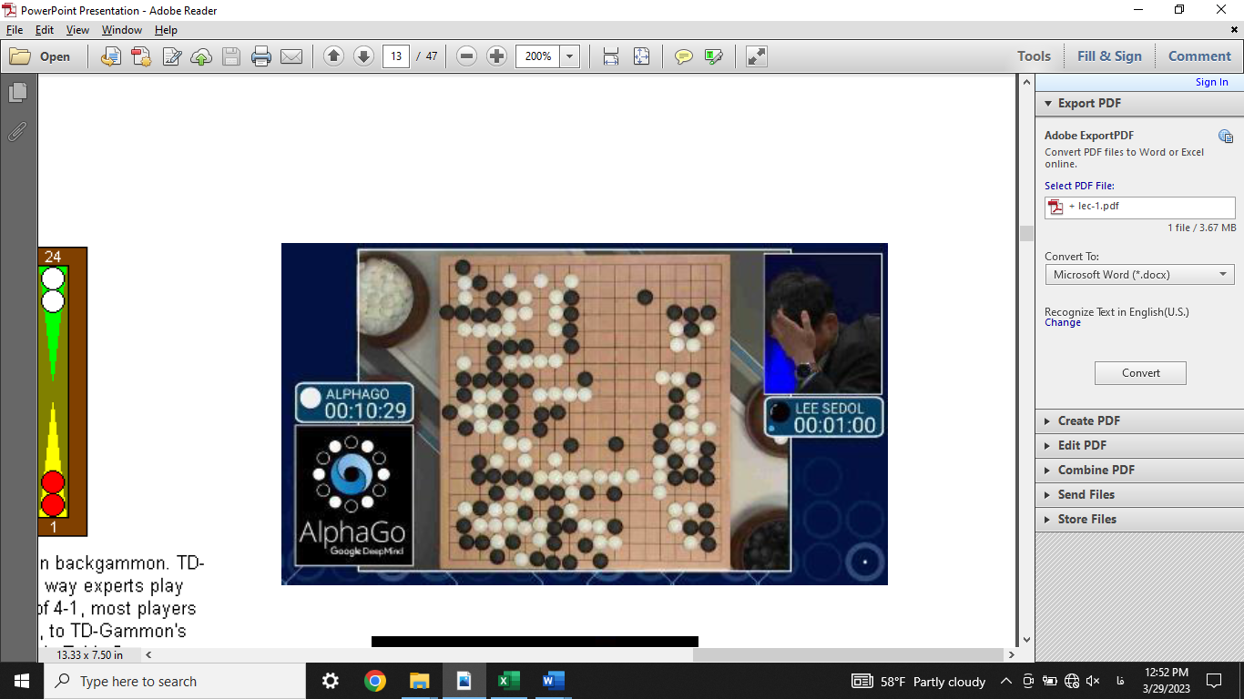
Task: Click the send email envelope icon
Action: point(291,56)
